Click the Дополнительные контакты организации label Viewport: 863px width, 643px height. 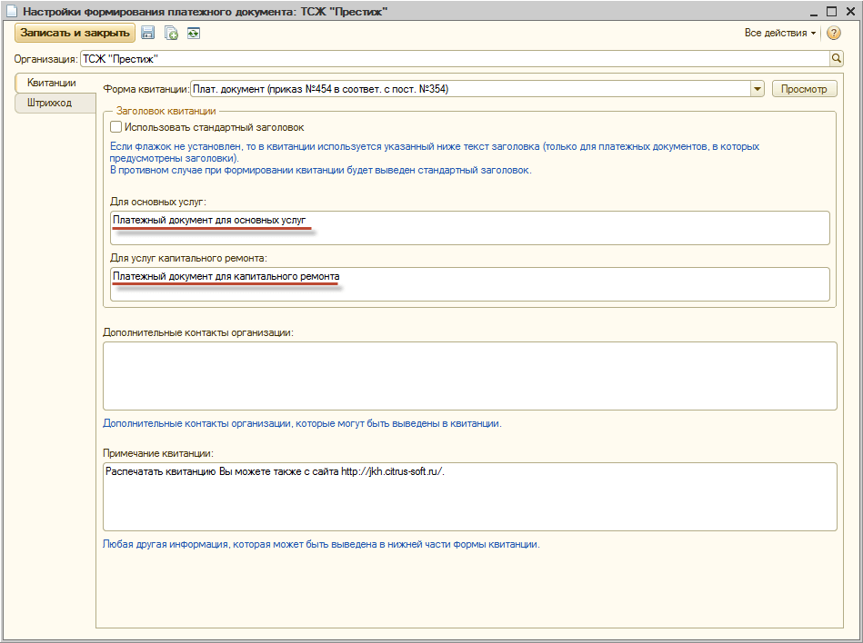coord(198,332)
